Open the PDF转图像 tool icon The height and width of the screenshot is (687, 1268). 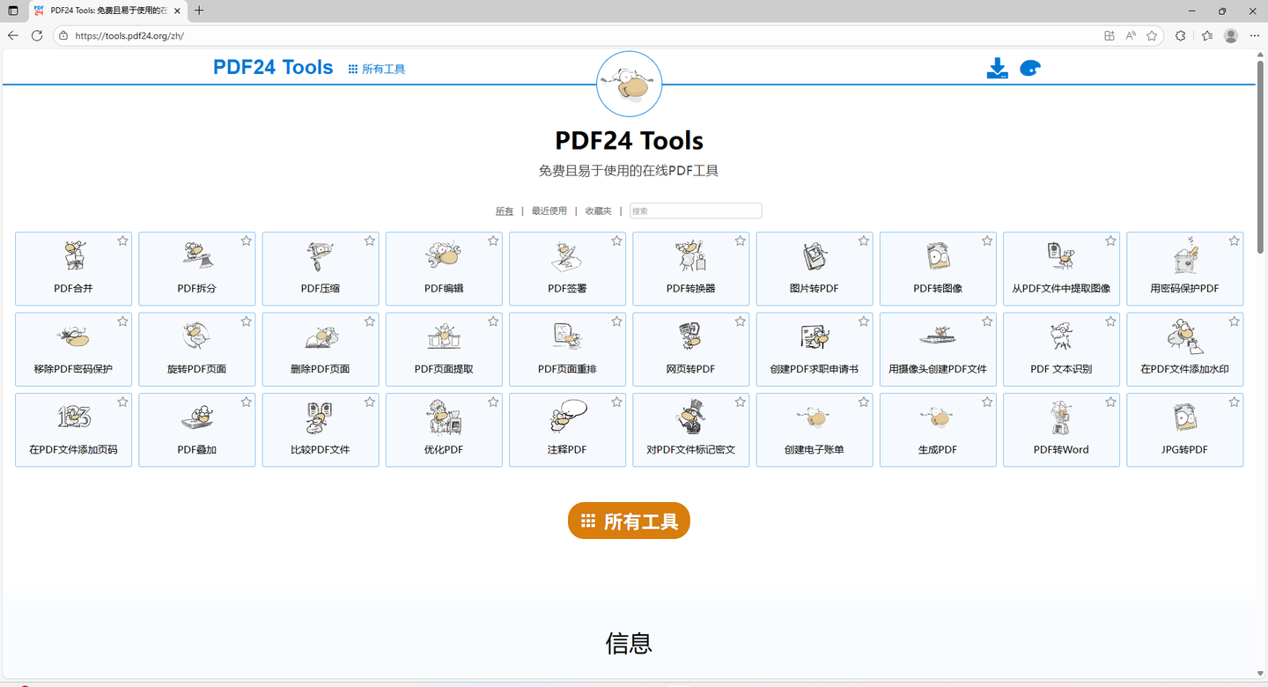[938, 255]
